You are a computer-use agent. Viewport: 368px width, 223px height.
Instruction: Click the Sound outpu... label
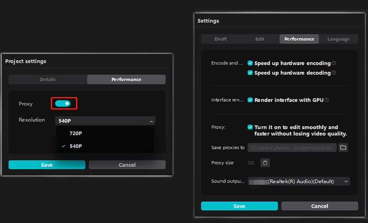228,181
